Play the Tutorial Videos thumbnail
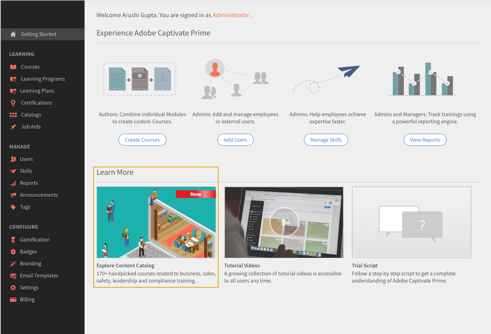 point(284,222)
